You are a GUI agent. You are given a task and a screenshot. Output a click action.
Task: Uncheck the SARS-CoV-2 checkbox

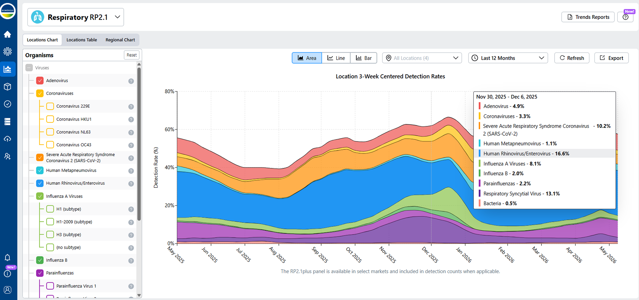40,157
